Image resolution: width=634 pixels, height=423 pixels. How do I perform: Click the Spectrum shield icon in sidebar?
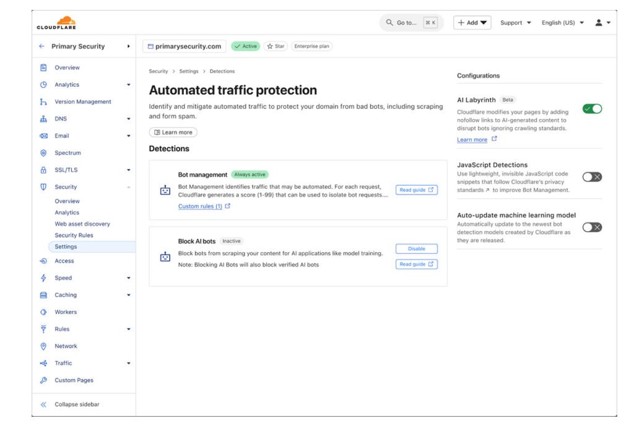43,153
